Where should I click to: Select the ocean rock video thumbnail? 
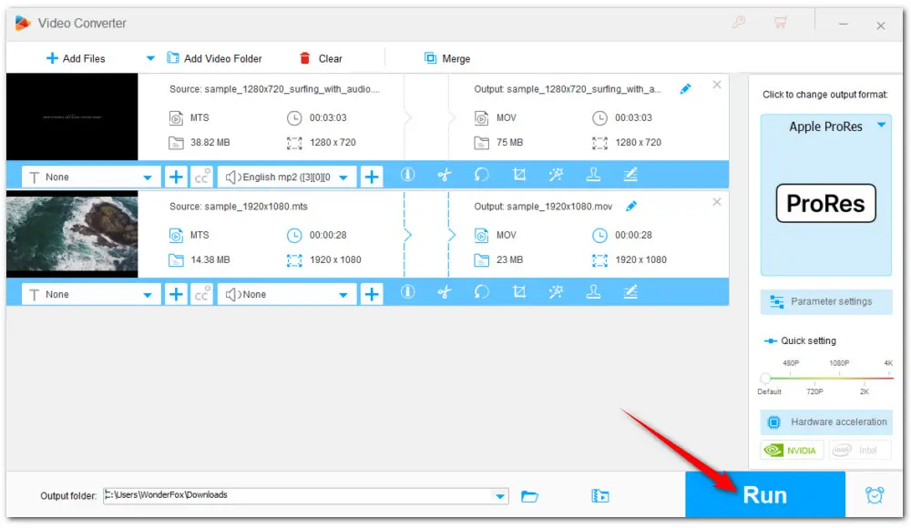click(72, 234)
